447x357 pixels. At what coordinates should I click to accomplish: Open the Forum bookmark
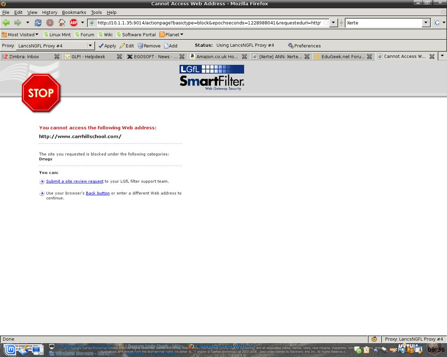click(x=84, y=34)
